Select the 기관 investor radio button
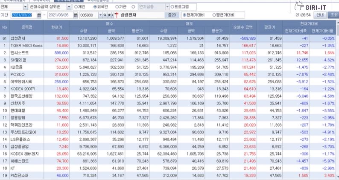Screen dimensions: 339x180 [x=117, y=7]
